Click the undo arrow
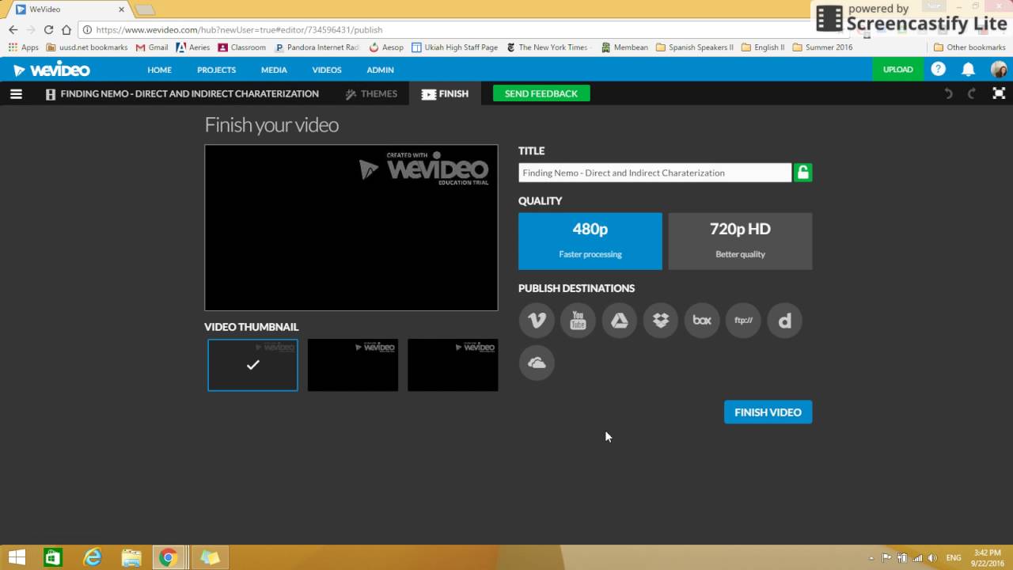Screen dimensions: 1013x570 (x=948, y=93)
